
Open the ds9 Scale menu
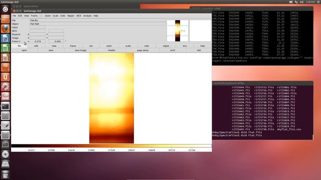point(56,15)
